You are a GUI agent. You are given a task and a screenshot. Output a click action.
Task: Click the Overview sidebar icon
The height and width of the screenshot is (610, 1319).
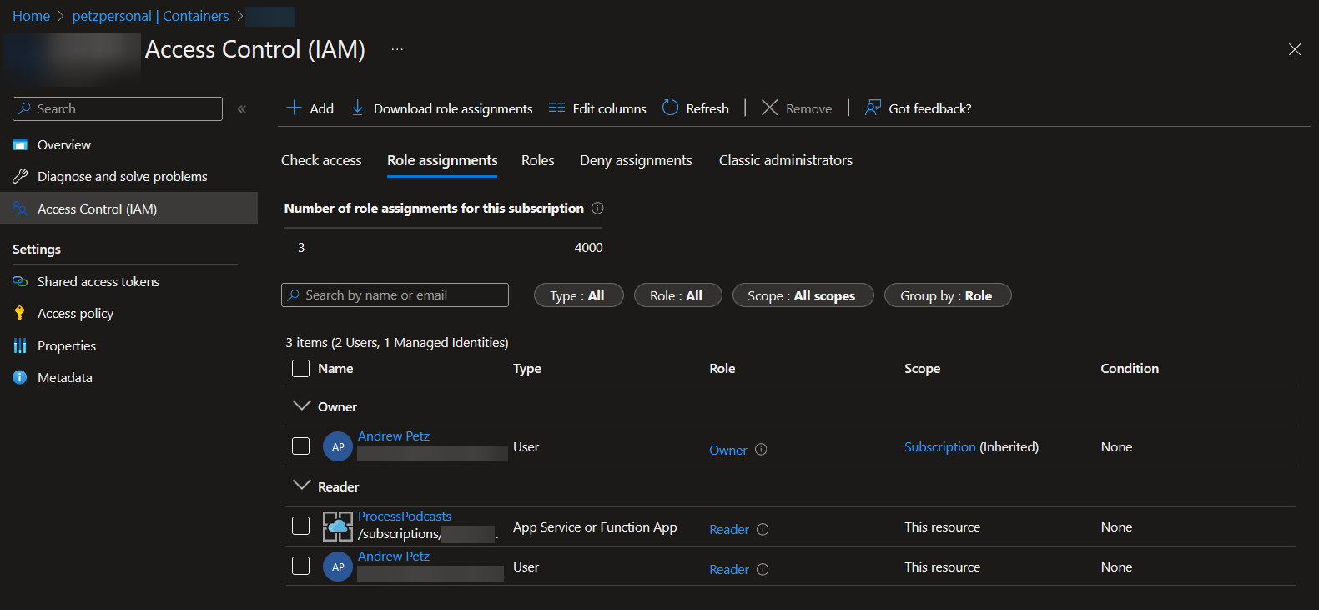tap(20, 144)
